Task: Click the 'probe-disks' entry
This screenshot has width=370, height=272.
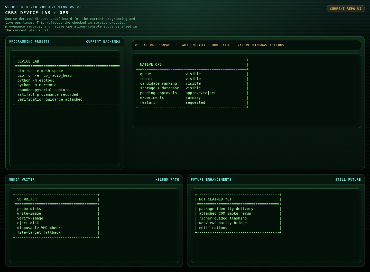Action: (x=29, y=209)
